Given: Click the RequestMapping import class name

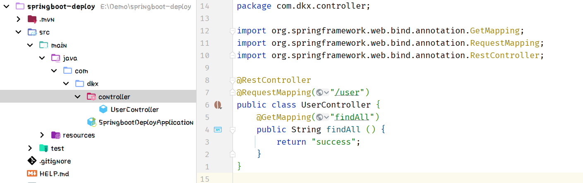Looking at the screenshot, I should pyautogui.click(x=505, y=43).
